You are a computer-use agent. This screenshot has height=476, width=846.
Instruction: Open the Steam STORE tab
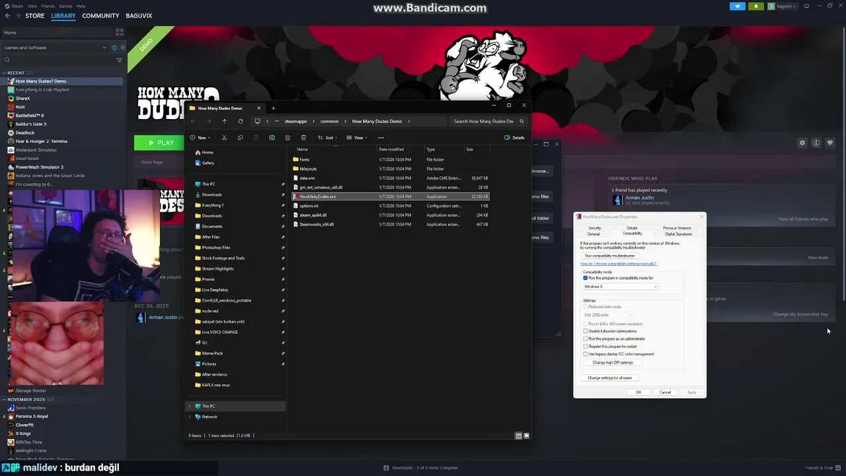point(34,15)
